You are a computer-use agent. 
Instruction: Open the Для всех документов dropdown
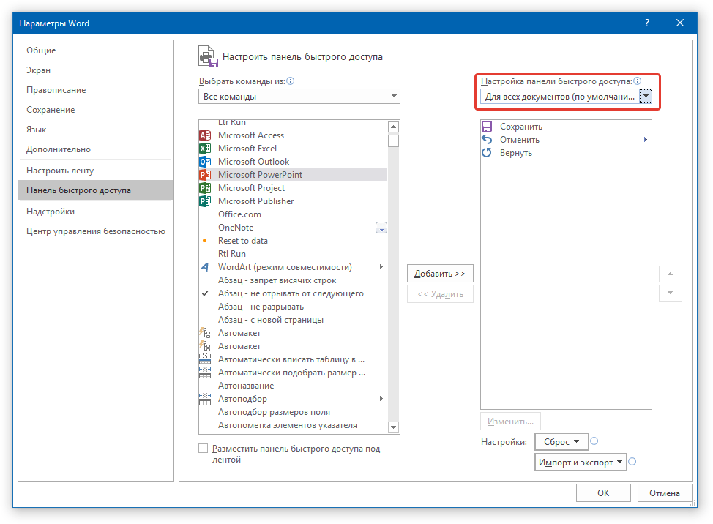tap(566, 97)
